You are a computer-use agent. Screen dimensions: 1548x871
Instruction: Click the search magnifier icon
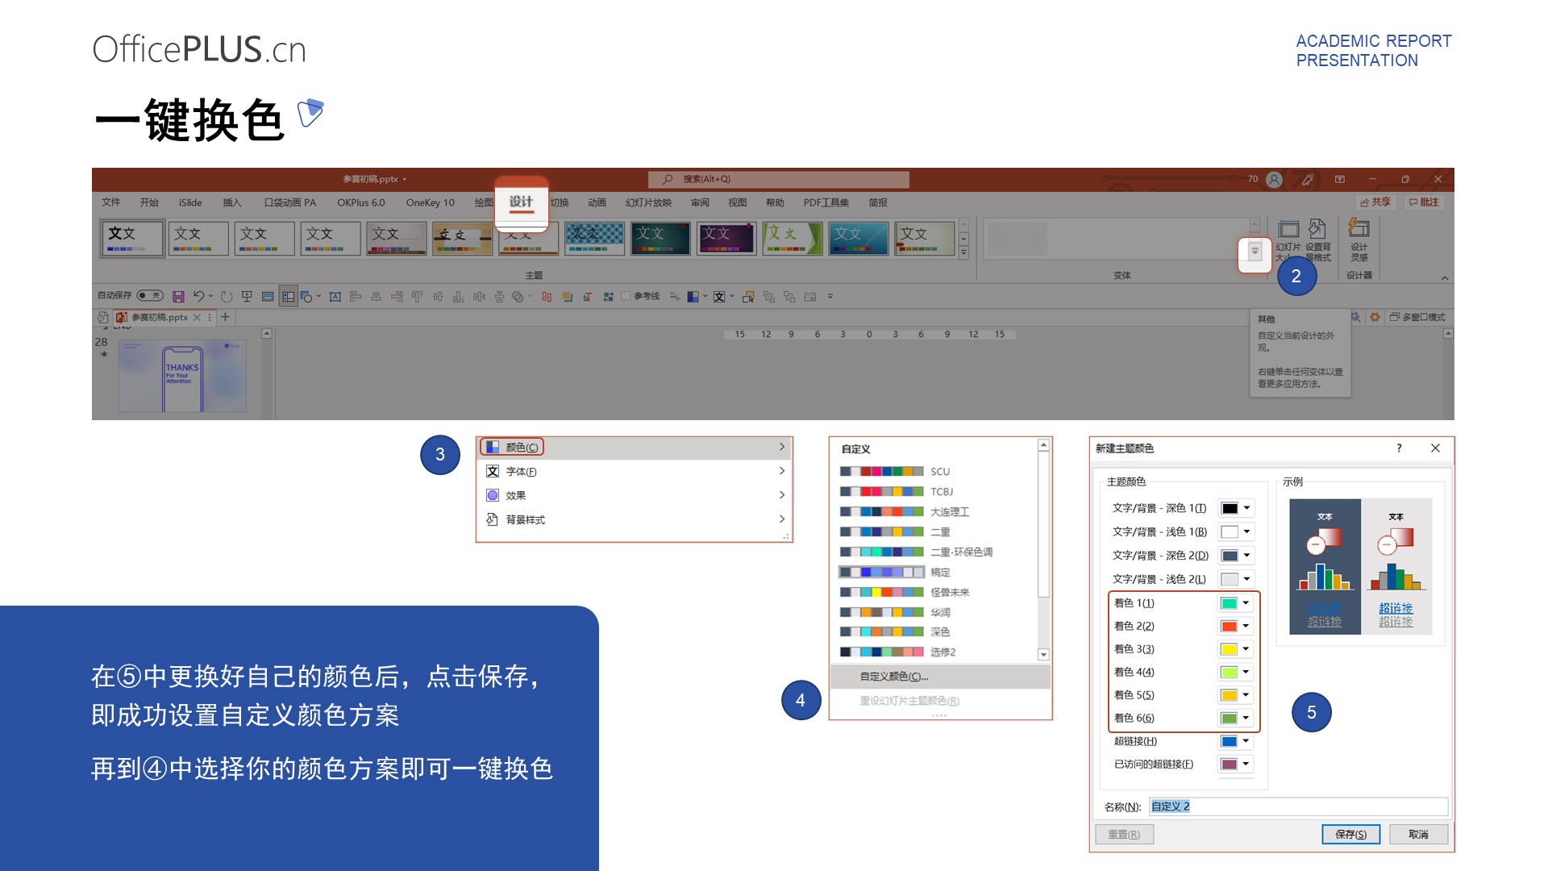[x=668, y=179]
